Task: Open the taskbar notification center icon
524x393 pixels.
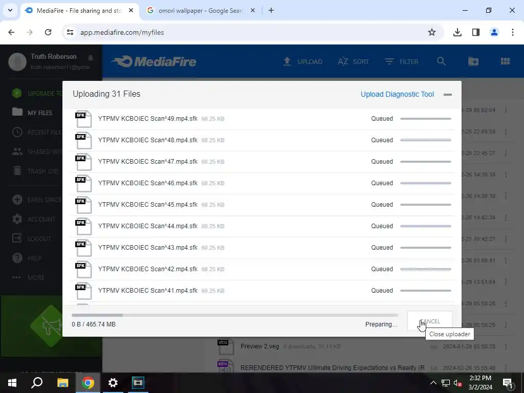Action: tap(507, 383)
